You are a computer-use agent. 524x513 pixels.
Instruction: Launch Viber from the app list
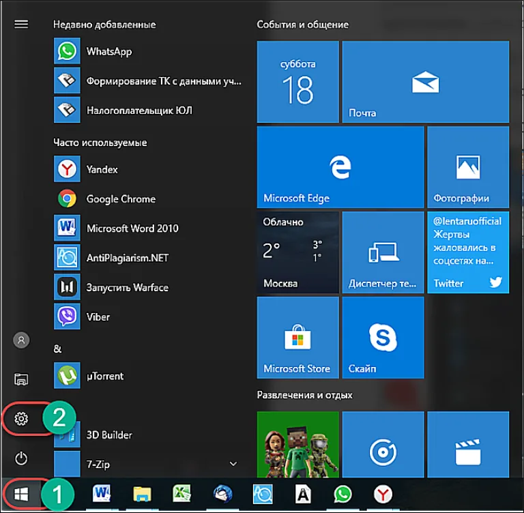pos(147,317)
